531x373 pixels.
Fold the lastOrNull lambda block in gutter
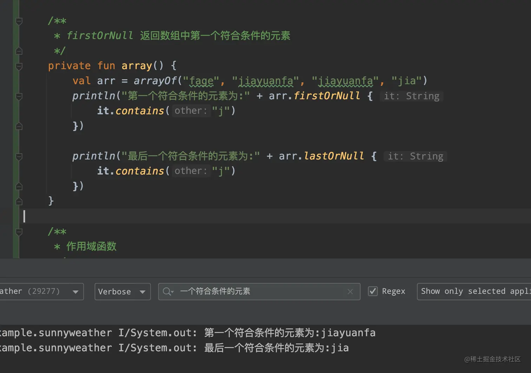(19, 156)
